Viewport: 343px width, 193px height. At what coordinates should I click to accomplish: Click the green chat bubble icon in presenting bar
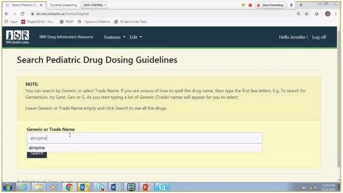pos(243,5)
